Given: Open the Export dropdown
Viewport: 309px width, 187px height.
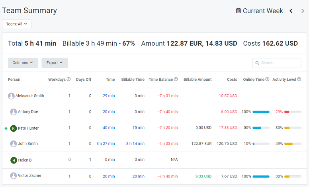Looking at the screenshot, I should (x=55, y=63).
